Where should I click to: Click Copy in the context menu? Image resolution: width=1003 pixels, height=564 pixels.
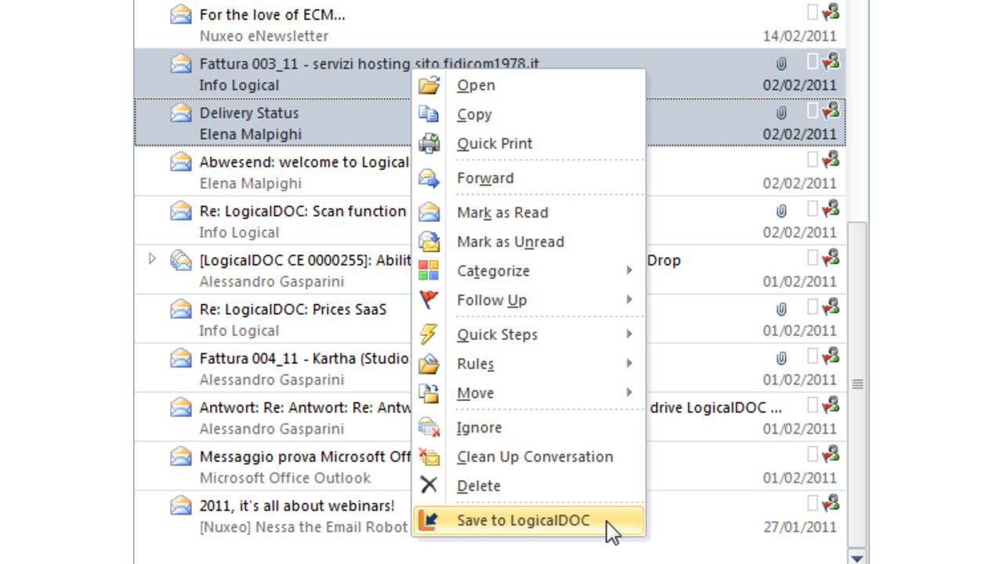tap(474, 114)
